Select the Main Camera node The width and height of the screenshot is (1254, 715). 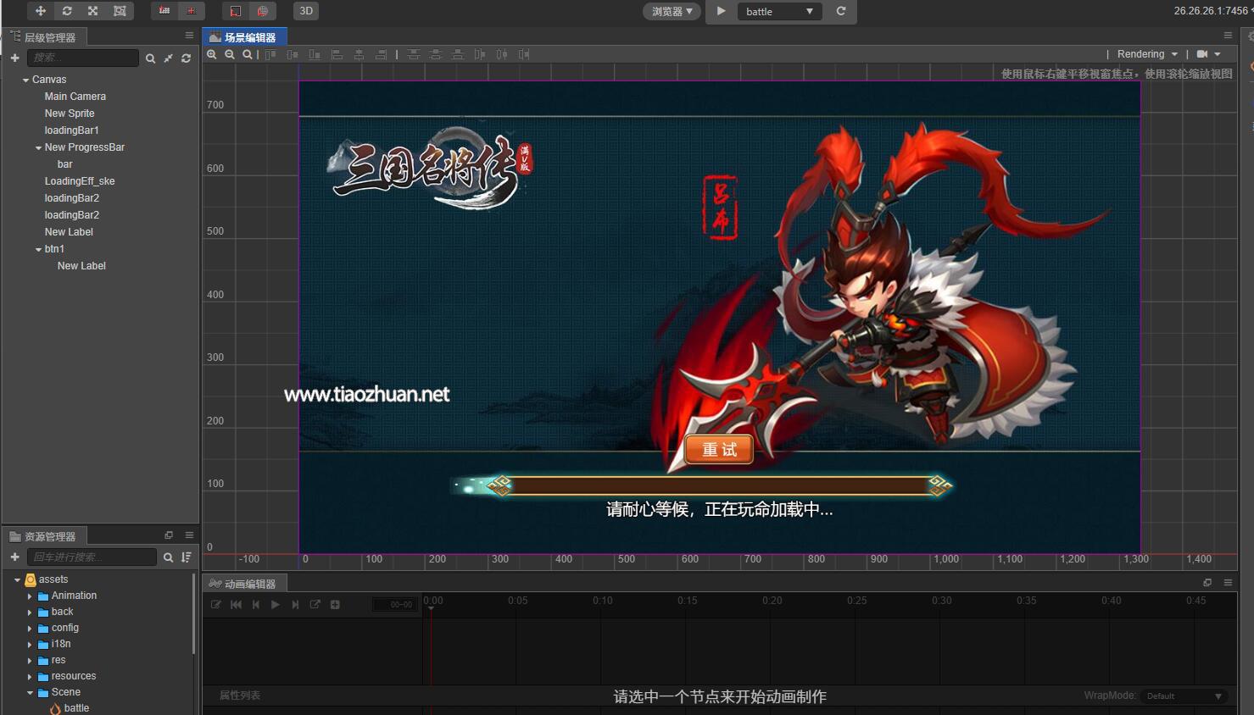tap(75, 97)
